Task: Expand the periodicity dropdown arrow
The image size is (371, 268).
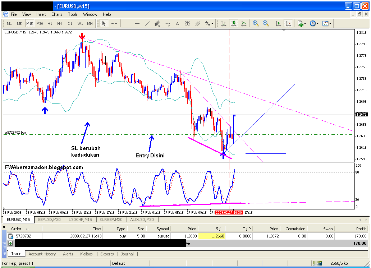Action: (x=317, y=23)
